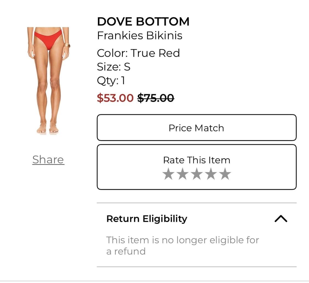Click the gold bracelet on model's wrist
309x283 pixels.
[67, 45]
